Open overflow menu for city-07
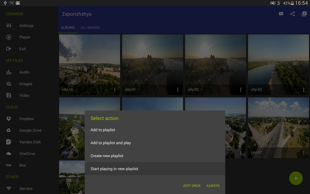 [304, 153]
